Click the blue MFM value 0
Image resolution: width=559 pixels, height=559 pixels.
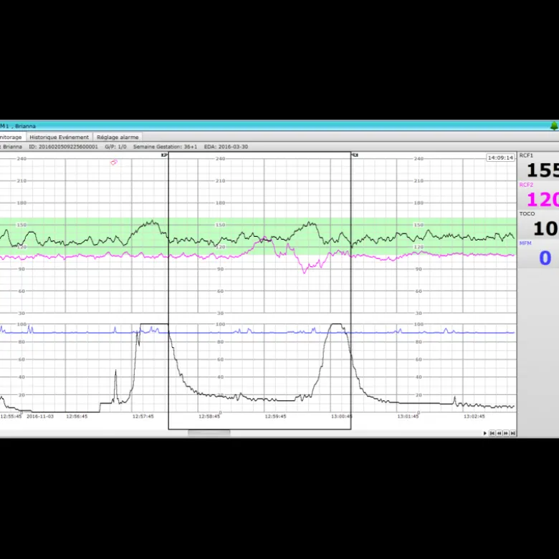coord(545,258)
